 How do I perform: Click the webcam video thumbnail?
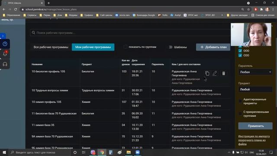coord(251,35)
